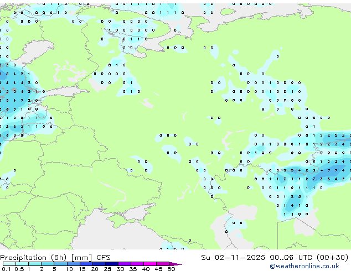Click the '45' legend scale label
351x271 pixels.
coord(158,269)
